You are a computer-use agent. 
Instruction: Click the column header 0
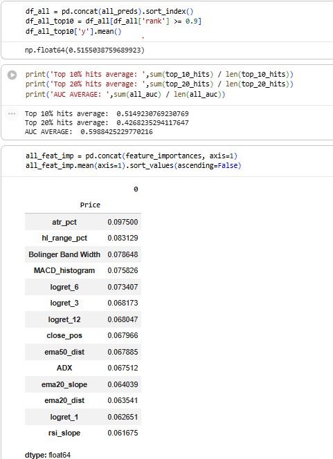pos(136,189)
